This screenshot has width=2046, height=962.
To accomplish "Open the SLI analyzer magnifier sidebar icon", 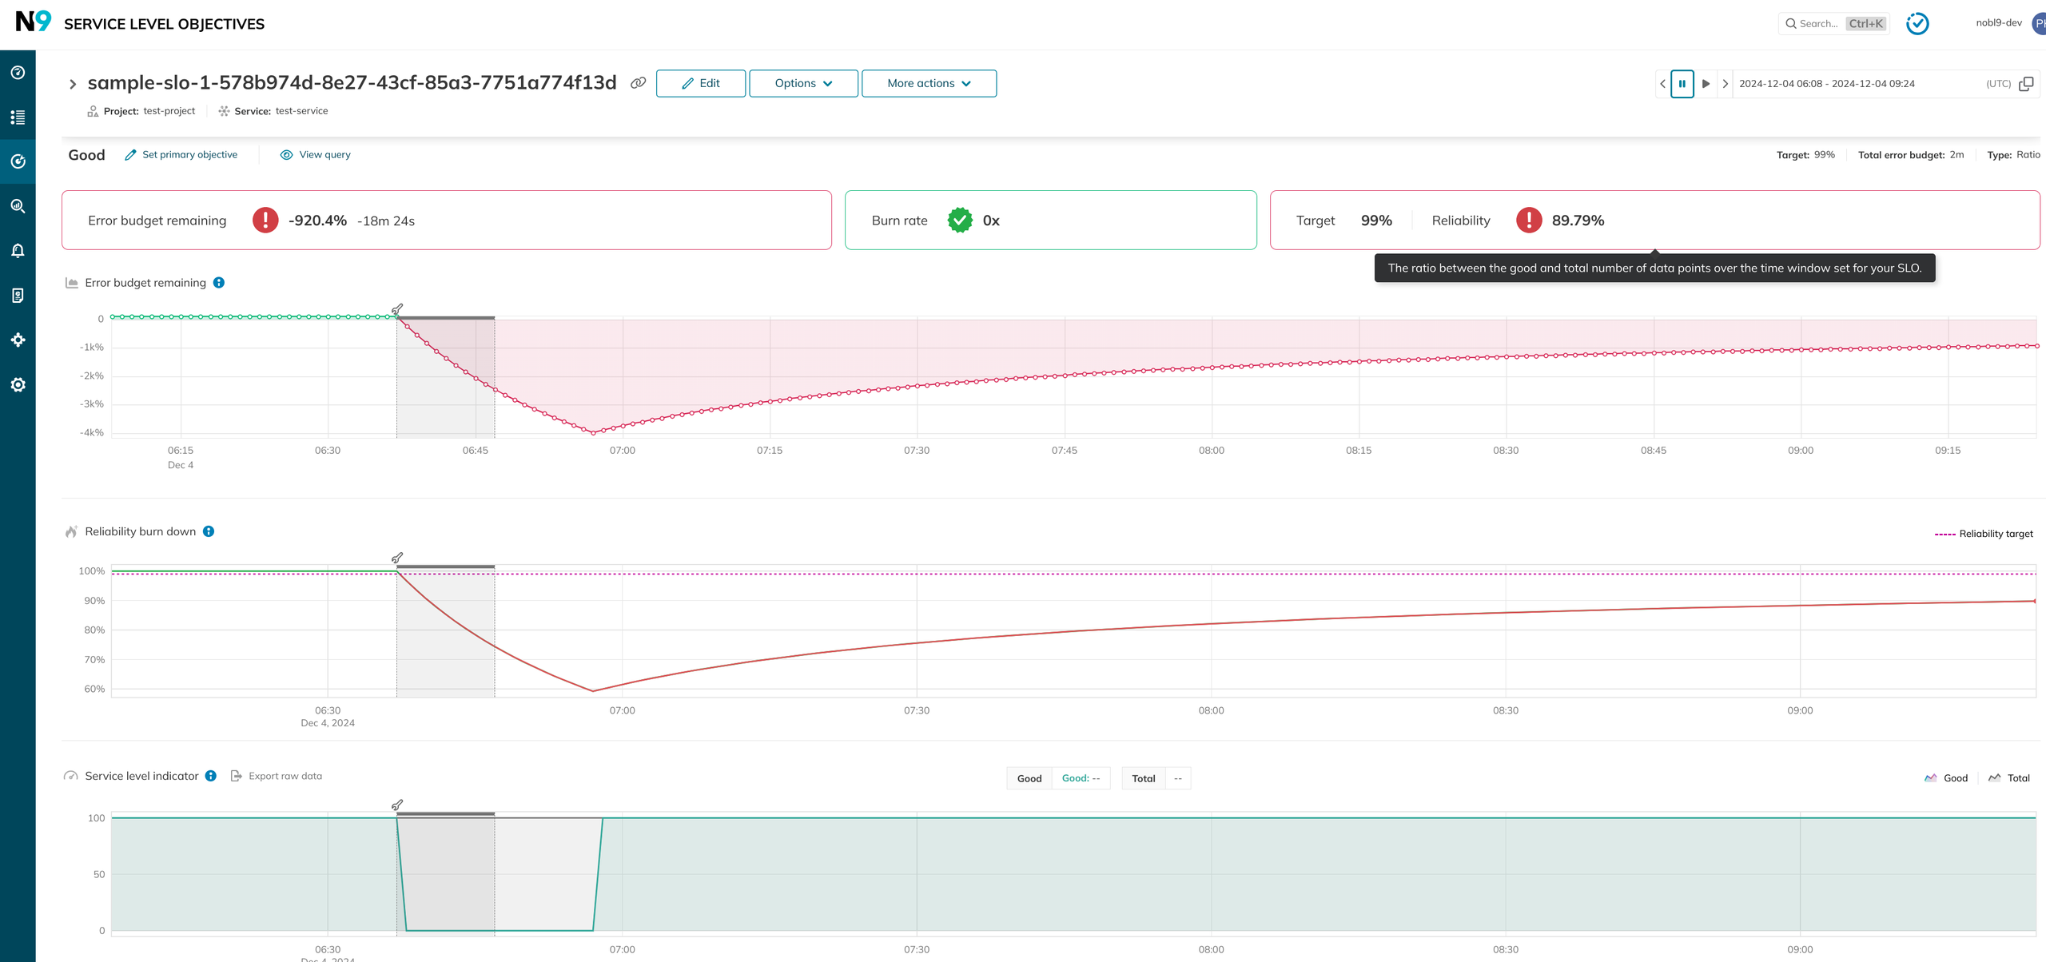I will pyautogui.click(x=18, y=206).
